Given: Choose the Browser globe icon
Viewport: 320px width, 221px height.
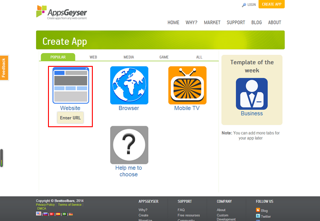Looking at the screenshot, I should [129, 85].
